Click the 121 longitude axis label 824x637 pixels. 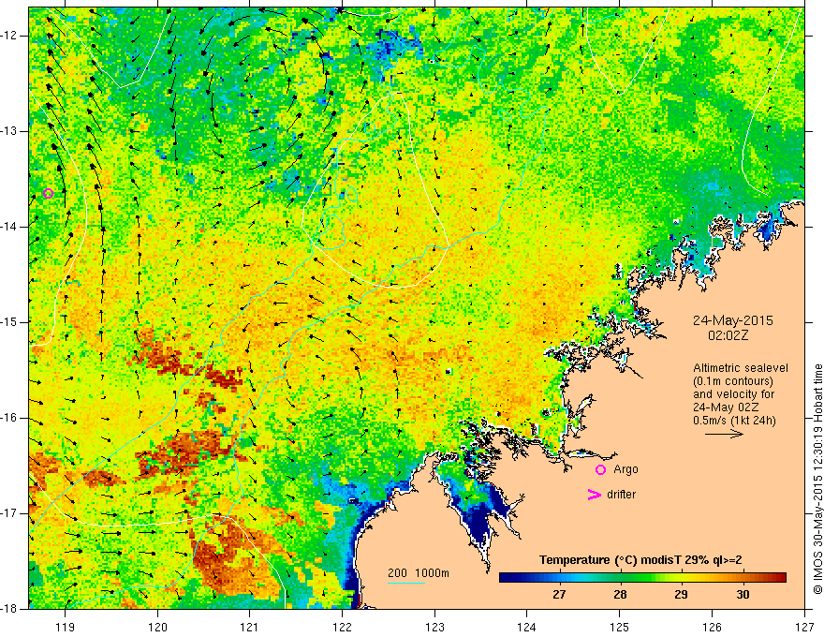pyautogui.click(x=250, y=627)
